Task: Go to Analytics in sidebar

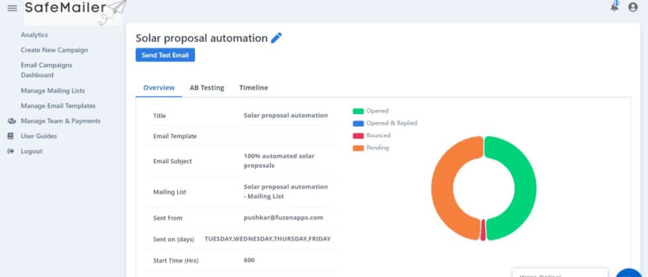Action: pos(34,35)
